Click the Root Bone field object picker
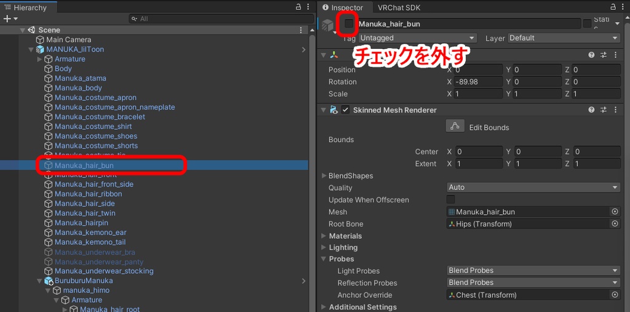This screenshot has height=312, width=630. 615,224
